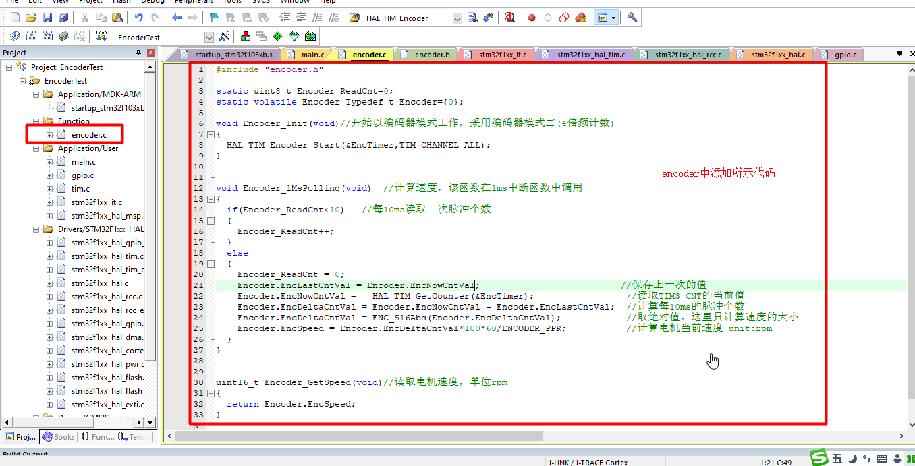
Task: Select tim.c in project tree
Action: click(x=80, y=189)
